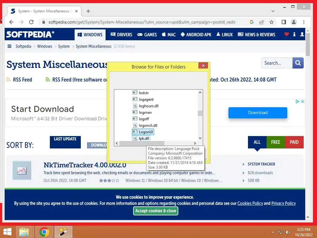Open the Google icon in the address bar
Viewport: 317px width, 238px height.
pyautogui.click(x=251, y=22)
